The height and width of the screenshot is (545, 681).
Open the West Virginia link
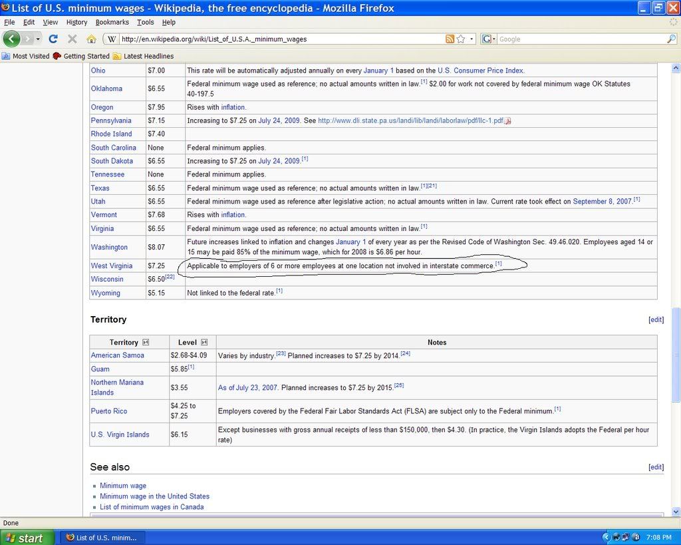(x=111, y=266)
